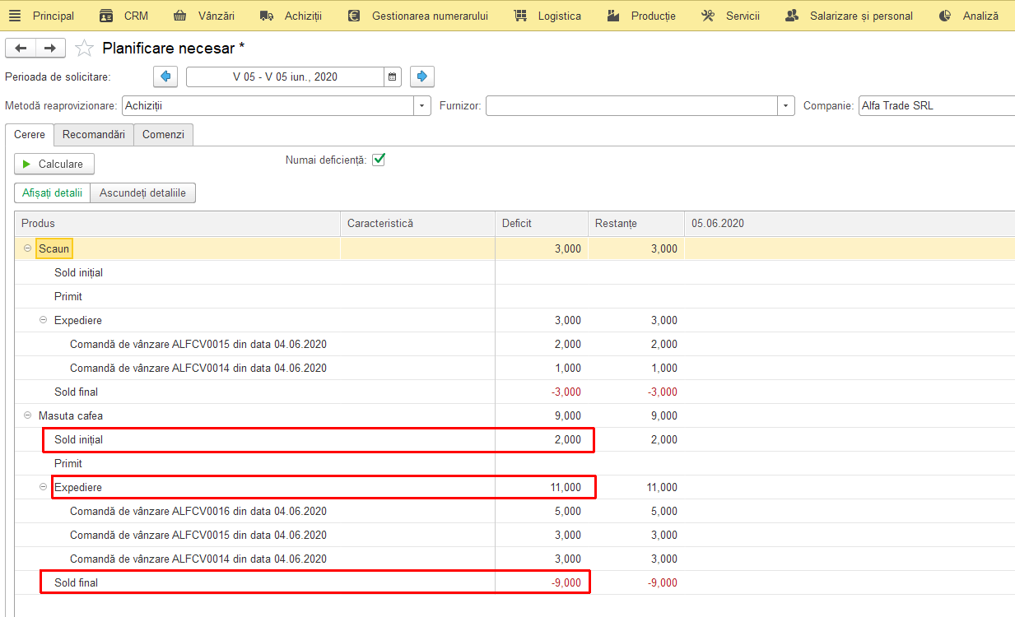The width and height of the screenshot is (1015, 617).
Task: Open the Logistica menu
Action: (x=560, y=16)
